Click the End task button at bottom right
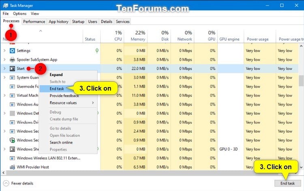 287,183
